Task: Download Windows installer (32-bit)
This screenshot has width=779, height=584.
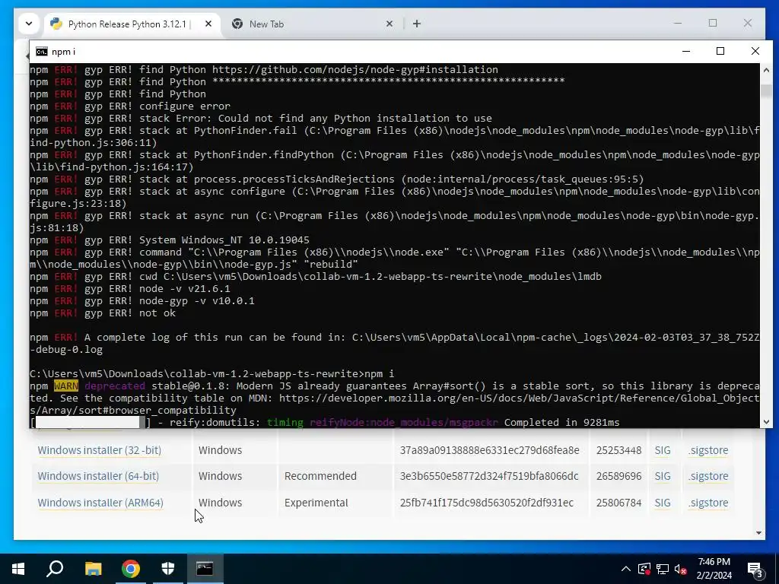Action: (x=100, y=450)
